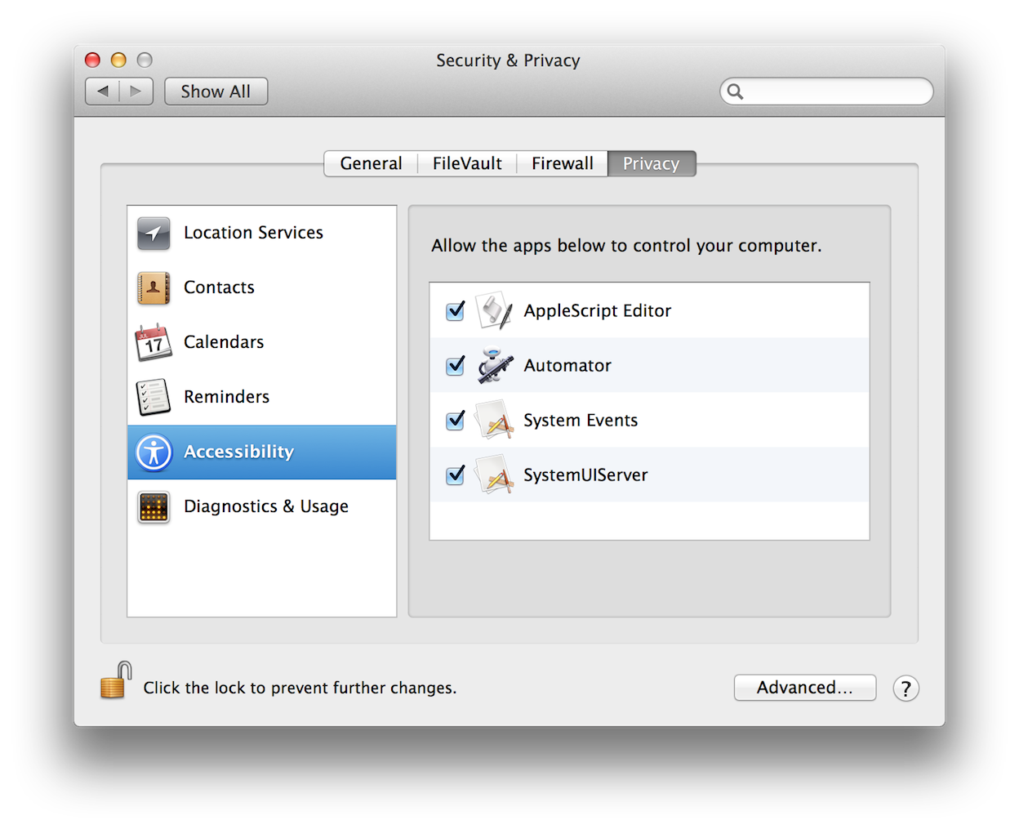This screenshot has width=1019, height=829.
Task: Click the Accessibility icon in sidebar
Action: 154,452
